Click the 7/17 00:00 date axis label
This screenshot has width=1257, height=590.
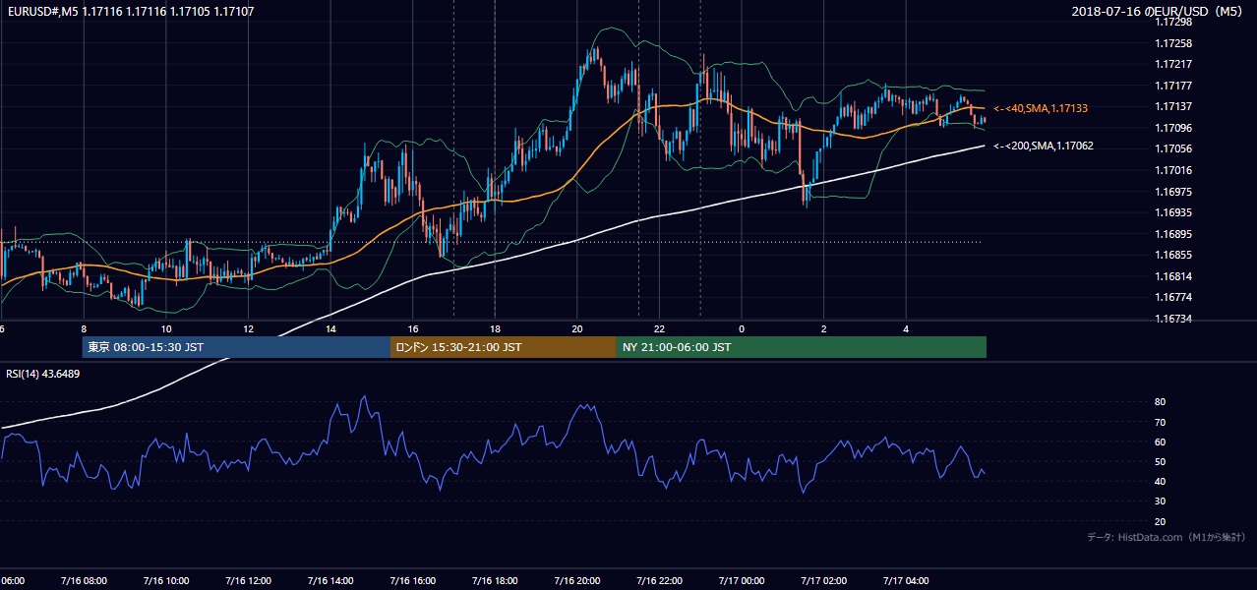point(742,581)
